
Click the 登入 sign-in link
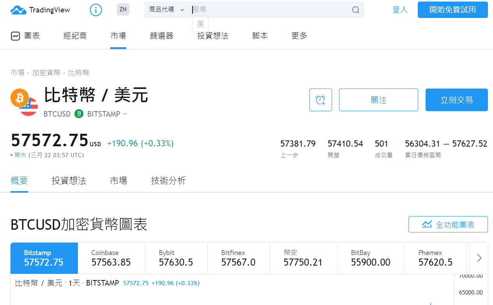tap(400, 10)
